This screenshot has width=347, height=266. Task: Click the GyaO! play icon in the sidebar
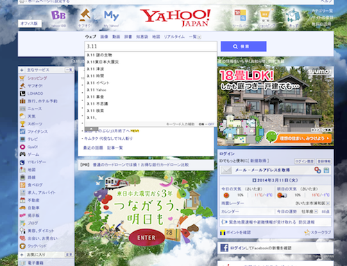point(22,147)
